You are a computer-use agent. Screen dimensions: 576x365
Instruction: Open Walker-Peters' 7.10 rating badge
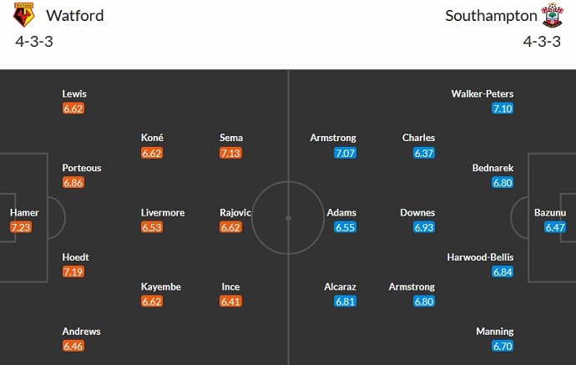click(503, 109)
